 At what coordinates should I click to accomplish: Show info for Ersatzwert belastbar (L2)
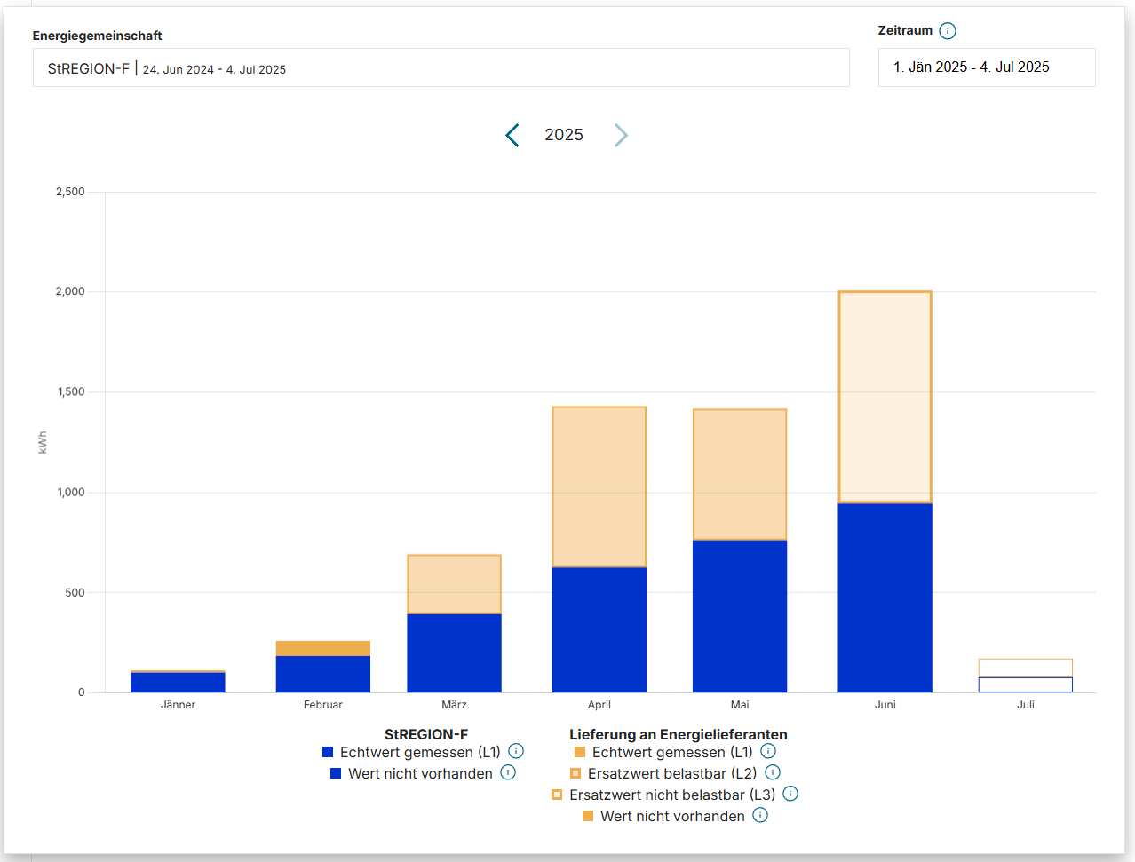[773, 772]
